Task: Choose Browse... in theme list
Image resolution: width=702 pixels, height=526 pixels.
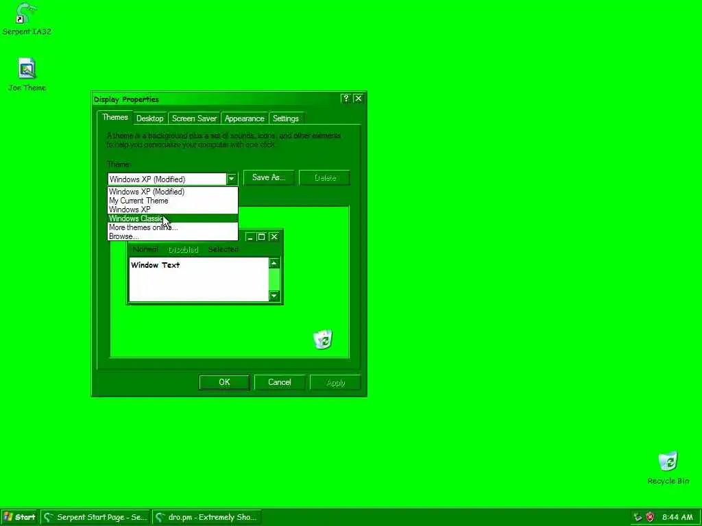Action: click(173, 236)
